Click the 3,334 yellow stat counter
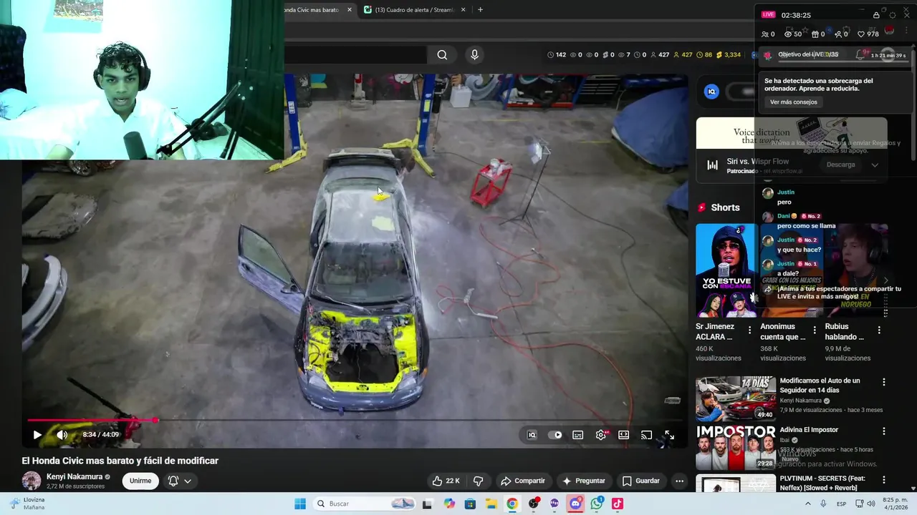The height and width of the screenshot is (515, 917). (x=728, y=55)
